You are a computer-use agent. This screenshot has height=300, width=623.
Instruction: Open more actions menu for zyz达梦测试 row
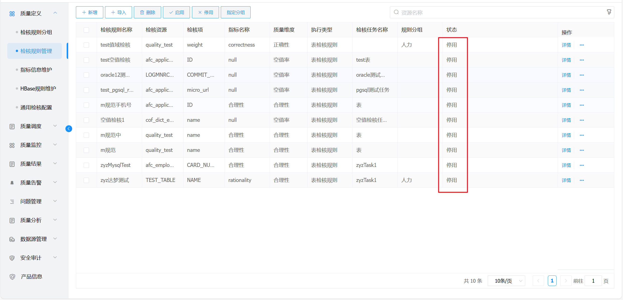tap(582, 180)
